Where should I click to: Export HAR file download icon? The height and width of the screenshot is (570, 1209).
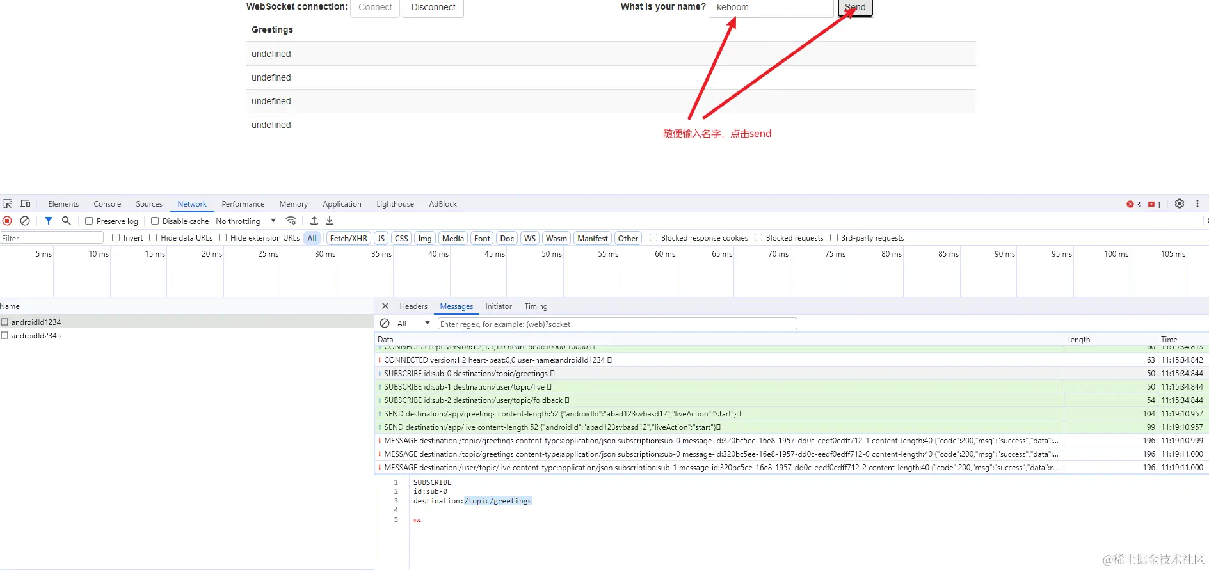[x=330, y=221]
